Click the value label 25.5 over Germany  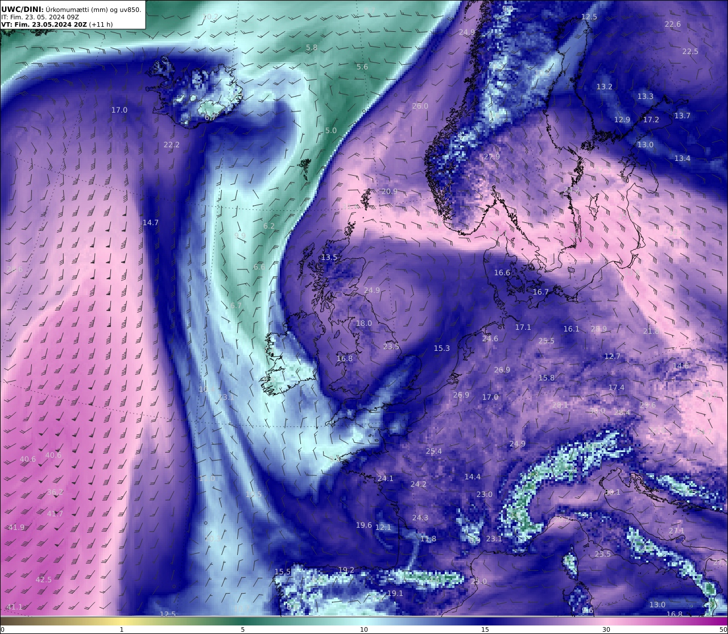click(x=546, y=341)
